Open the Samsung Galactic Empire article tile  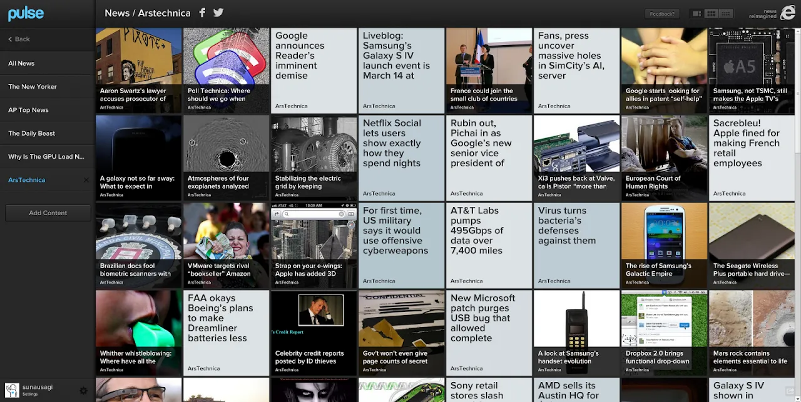click(x=663, y=244)
